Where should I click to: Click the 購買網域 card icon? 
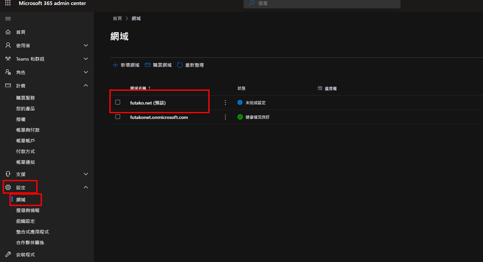[x=148, y=65]
